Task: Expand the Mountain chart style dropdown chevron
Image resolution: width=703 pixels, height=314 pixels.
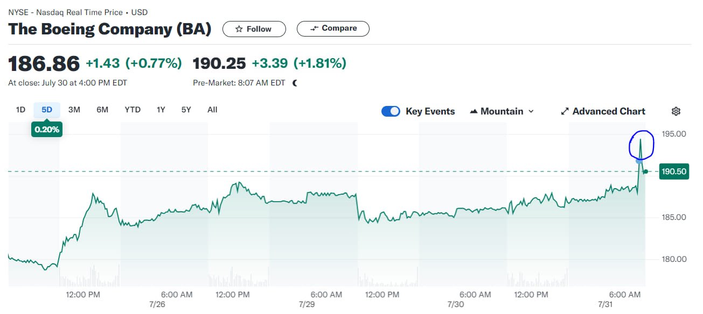Action: click(531, 111)
